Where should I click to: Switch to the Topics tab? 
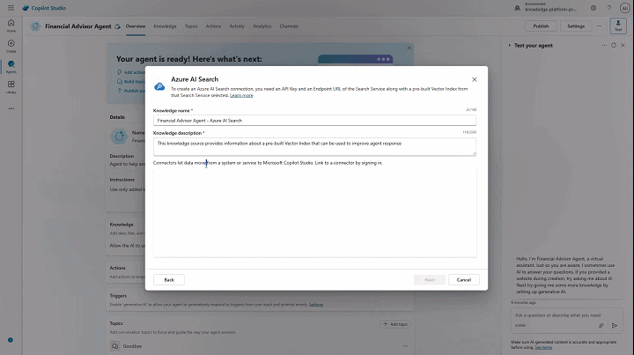click(x=191, y=26)
